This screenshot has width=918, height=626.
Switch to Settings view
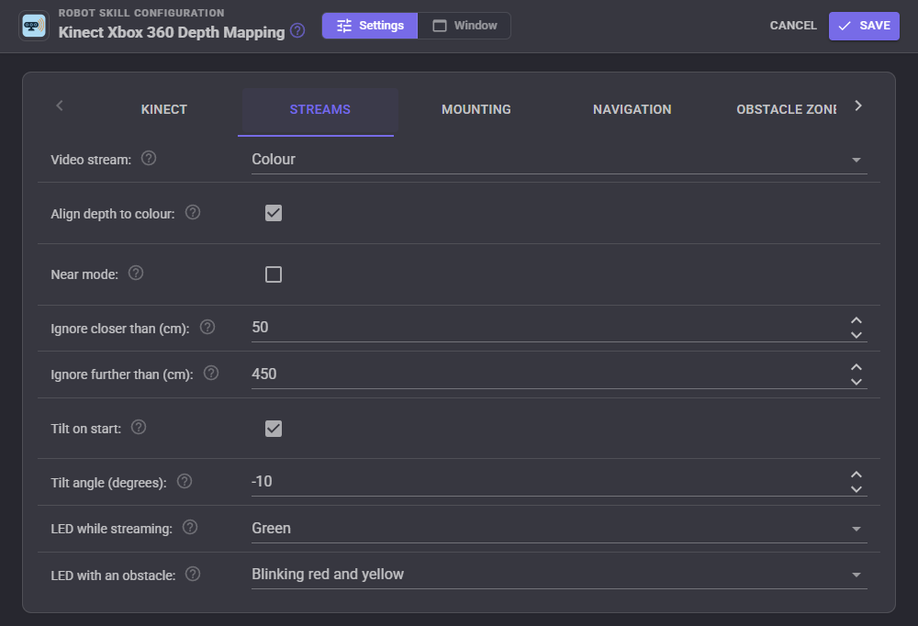(x=370, y=26)
